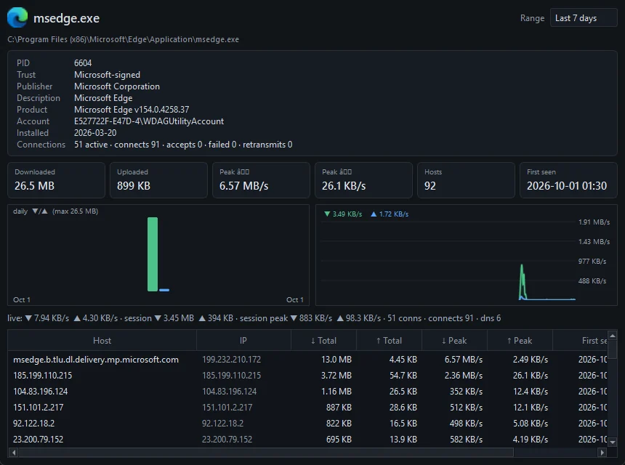Click the Peak 26.1 KB/s stat card
The image size is (625, 465).
coord(363,180)
